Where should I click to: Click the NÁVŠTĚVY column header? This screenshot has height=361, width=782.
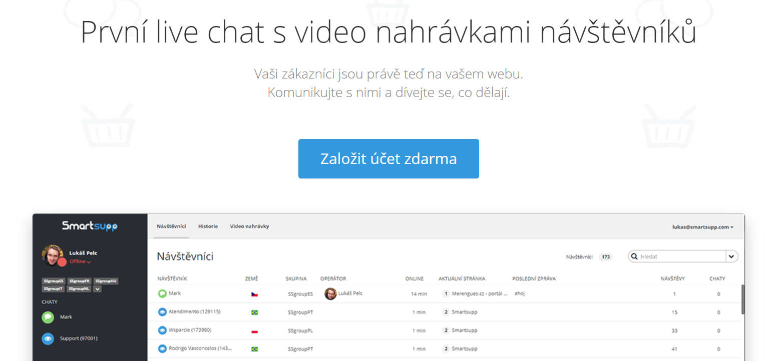coord(673,278)
